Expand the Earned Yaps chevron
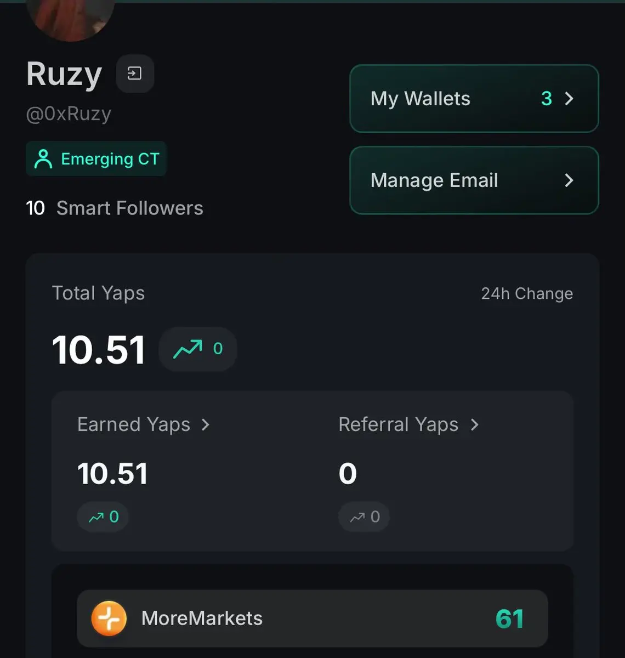Screen dimensions: 625x658 [206, 425]
